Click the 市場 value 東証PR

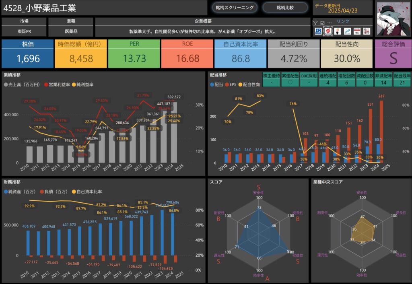(x=24, y=31)
